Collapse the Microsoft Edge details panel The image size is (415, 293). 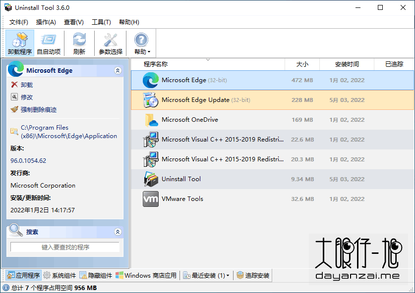118,70
